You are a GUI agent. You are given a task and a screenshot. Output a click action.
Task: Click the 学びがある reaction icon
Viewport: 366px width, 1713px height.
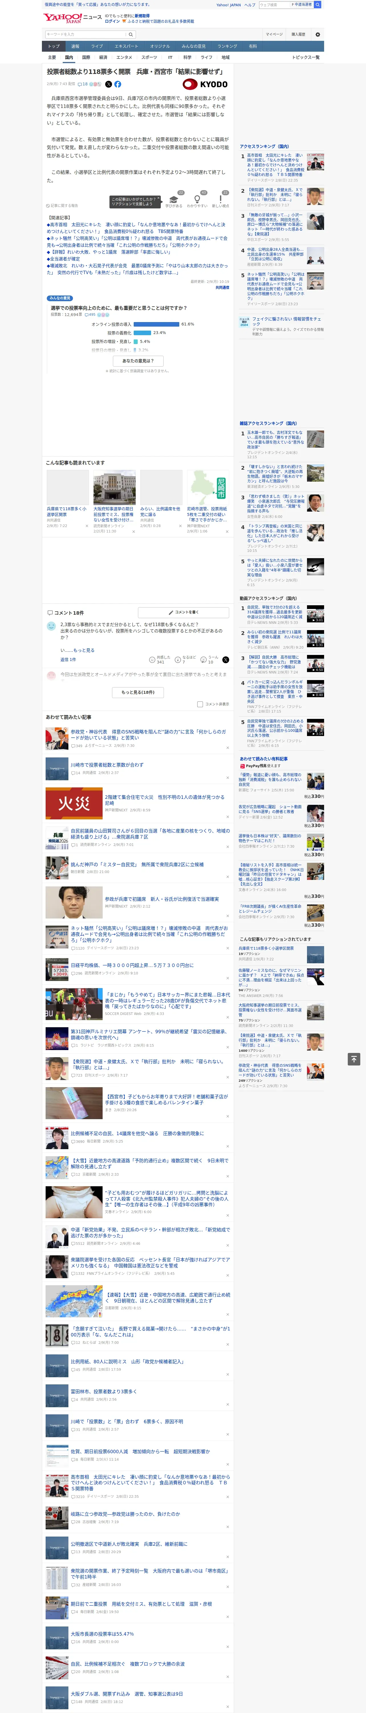(174, 200)
